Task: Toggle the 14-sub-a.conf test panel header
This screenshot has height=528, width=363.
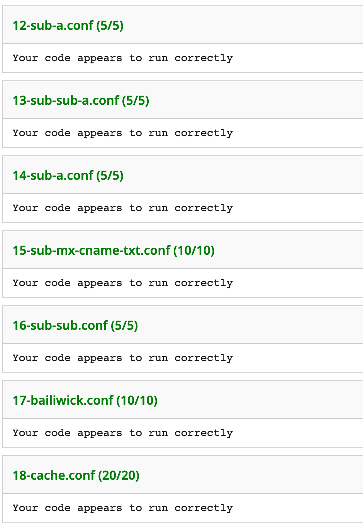Action: (x=183, y=175)
